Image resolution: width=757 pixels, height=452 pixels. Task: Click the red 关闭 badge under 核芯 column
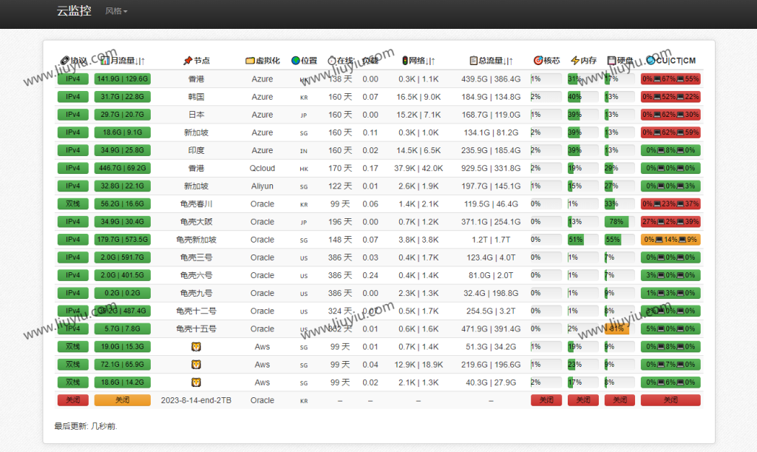click(x=546, y=400)
